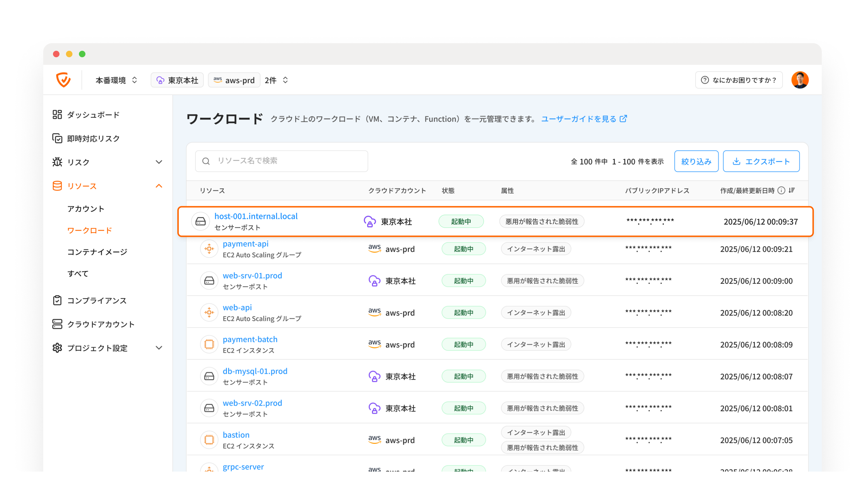This screenshot has width=865, height=486.
Task: Select the aws-prd account chip
Action: click(234, 80)
